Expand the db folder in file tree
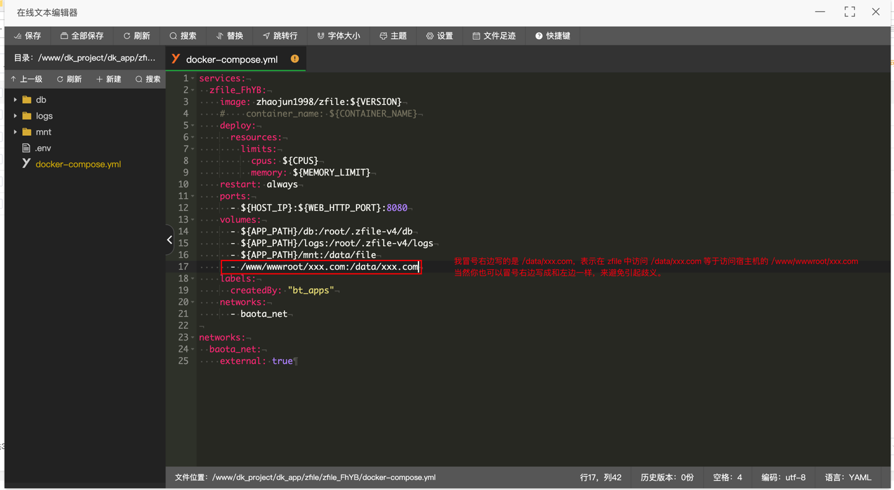 [x=15, y=100]
